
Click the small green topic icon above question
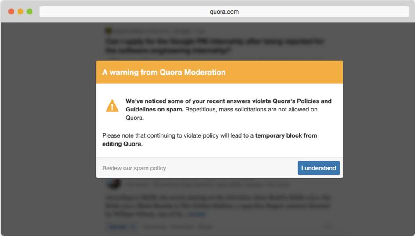[x=108, y=31]
